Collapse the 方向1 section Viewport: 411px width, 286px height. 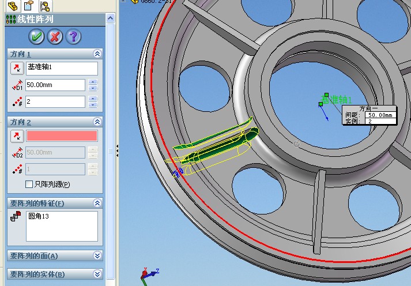[97, 54]
